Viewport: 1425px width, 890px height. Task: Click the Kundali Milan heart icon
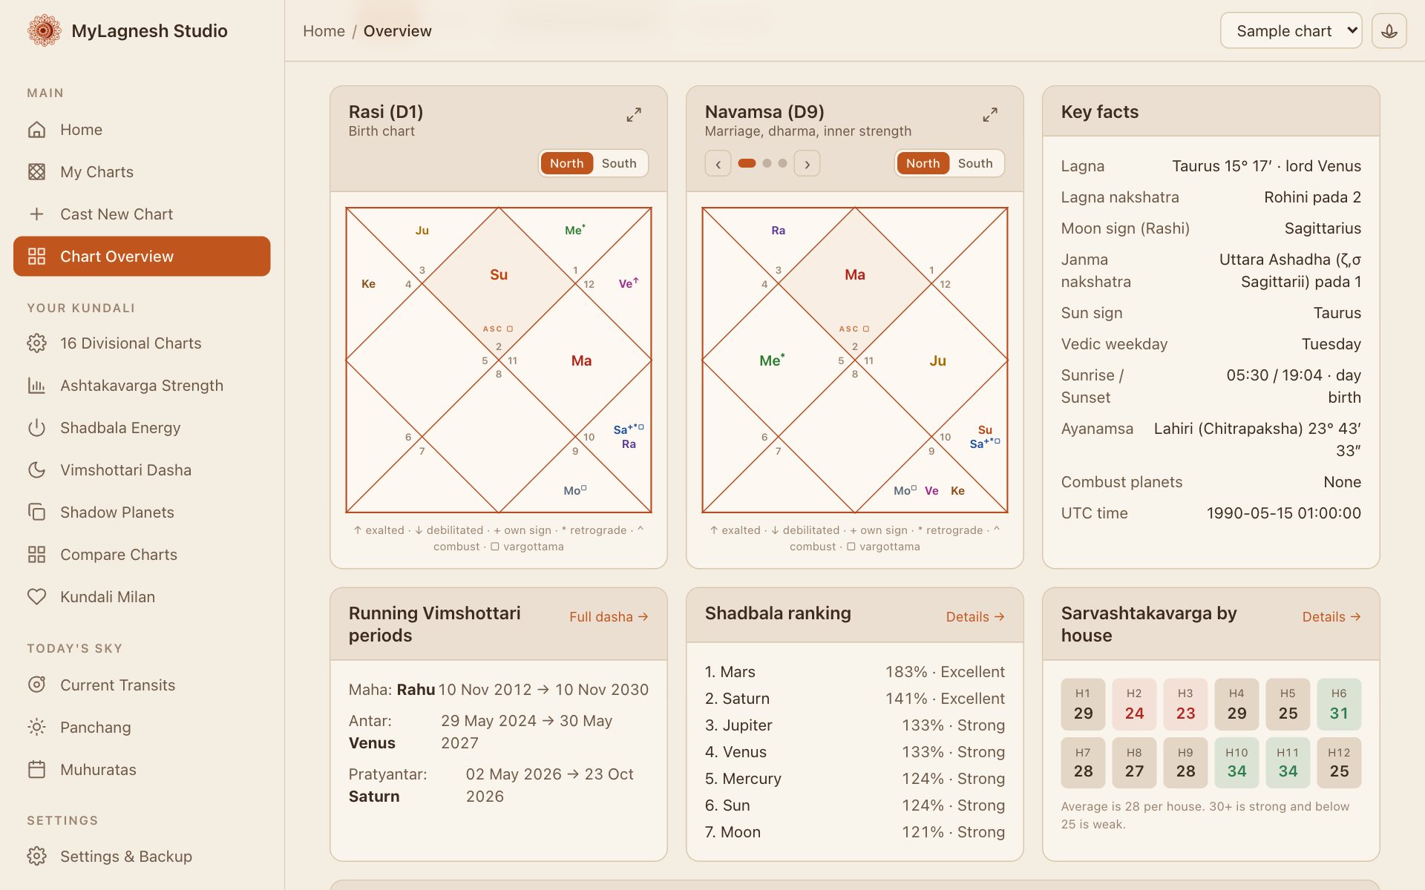pyautogui.click(x=36, y=597)
